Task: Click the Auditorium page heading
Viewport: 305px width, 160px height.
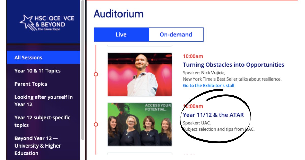Action: [x=118, y=14]
